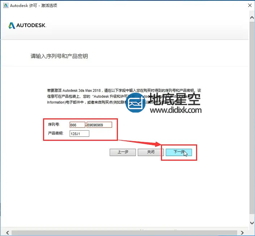Click the horizontal scrollbar left arrow
255x236 pixels.
[8, 232]
